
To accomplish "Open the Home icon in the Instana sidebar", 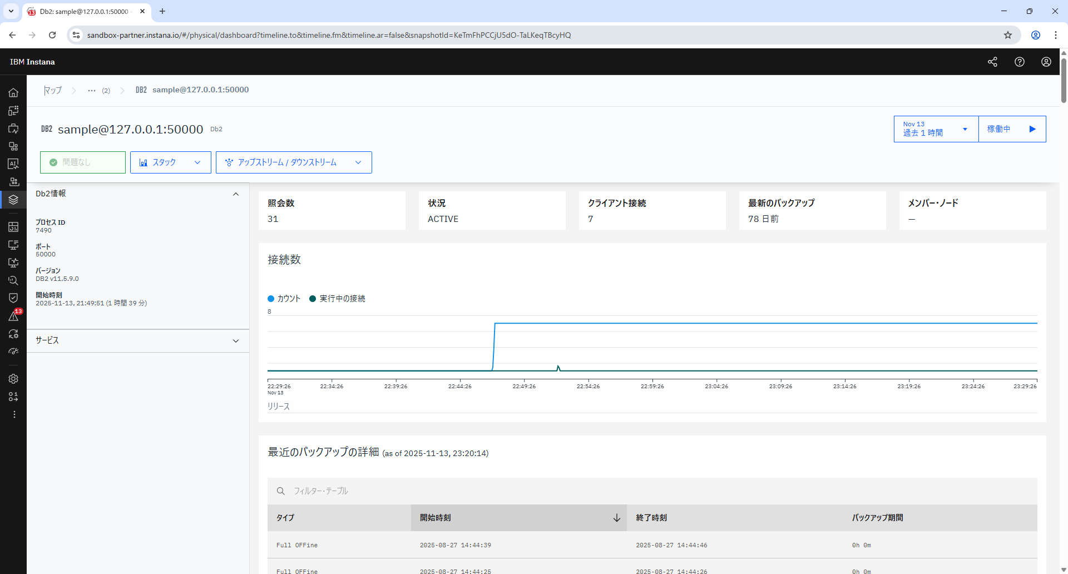I will coord(13,93).
